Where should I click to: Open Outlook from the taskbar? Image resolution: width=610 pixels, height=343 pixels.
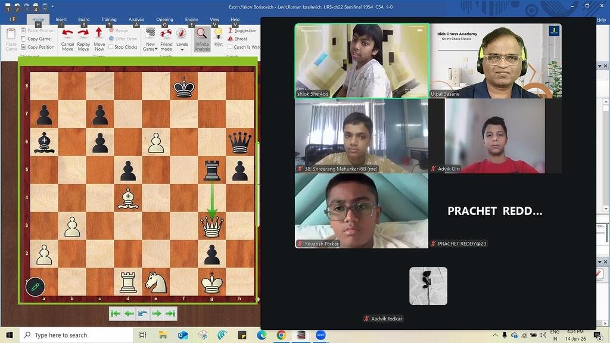183,335
